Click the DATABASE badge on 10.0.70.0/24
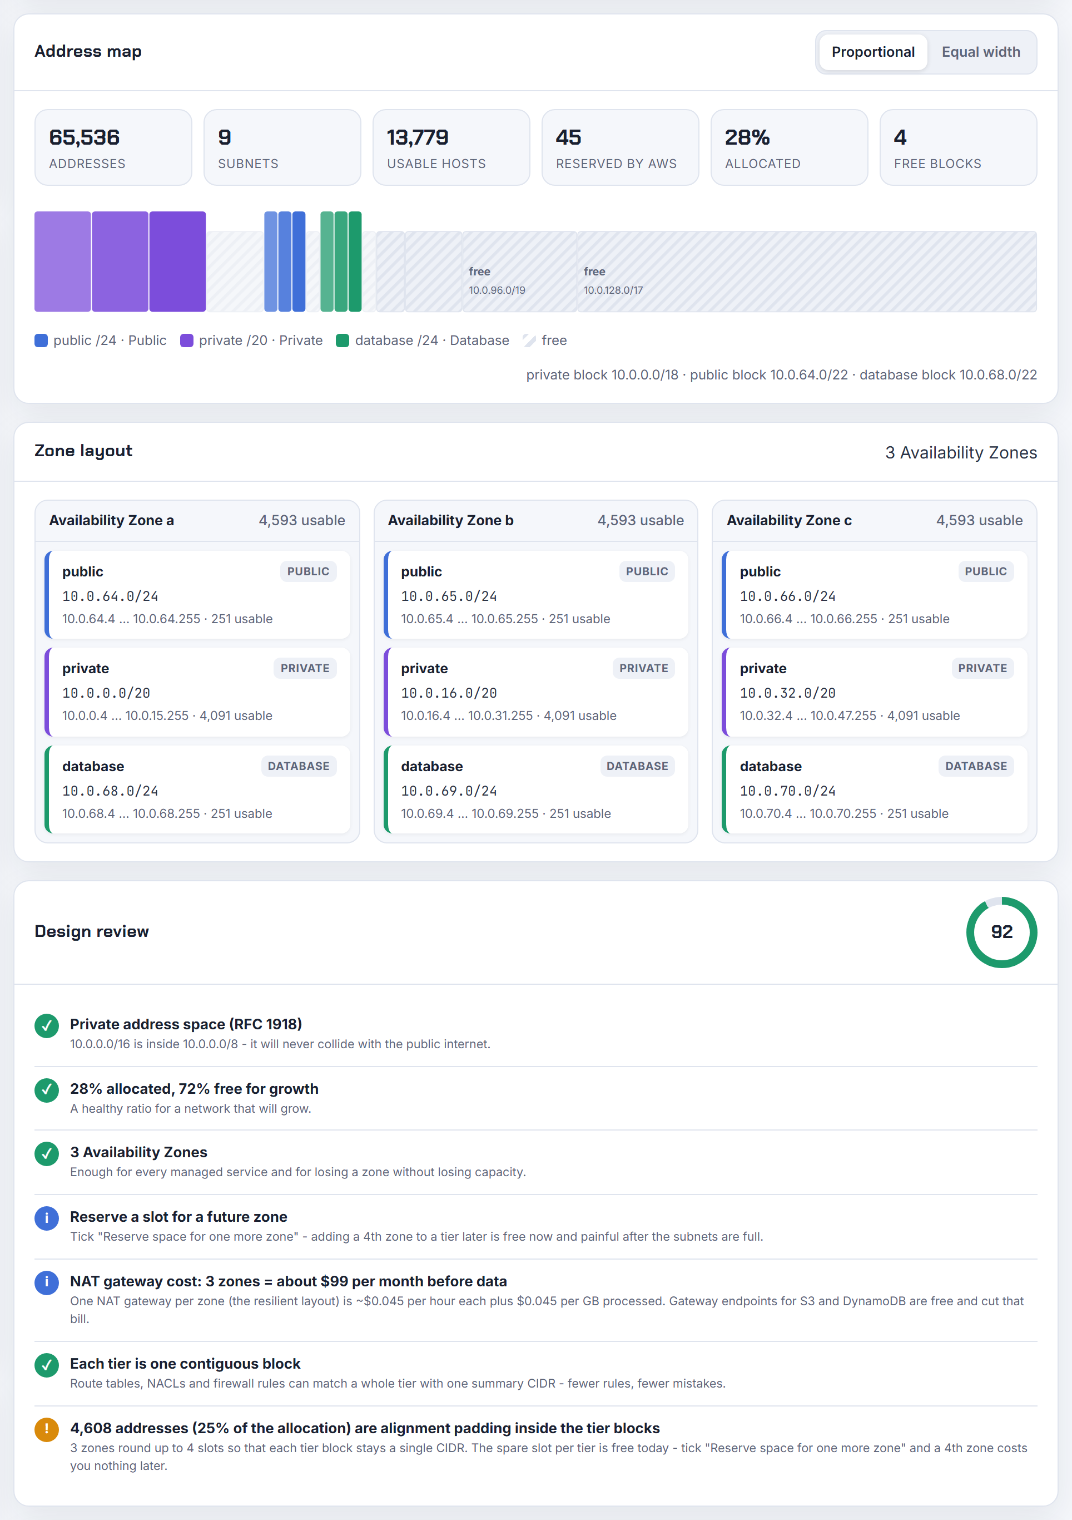 coord(976,766)
